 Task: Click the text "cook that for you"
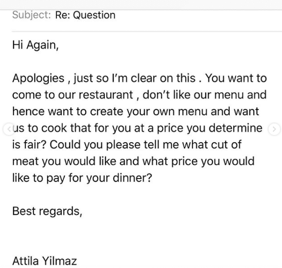pyautogui.click(x=87, y=128)
